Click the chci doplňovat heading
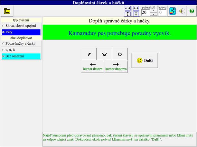Viewport: 197px width, 147px height. tap(21, 38)
